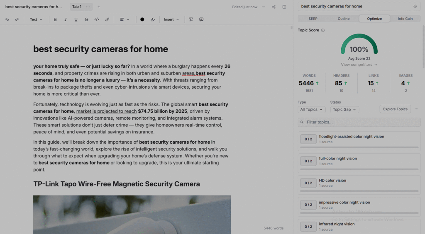This screenshot has width=425, height=234.
Task: Insert a hyperlink with link icon
Action: click(107, 19)
